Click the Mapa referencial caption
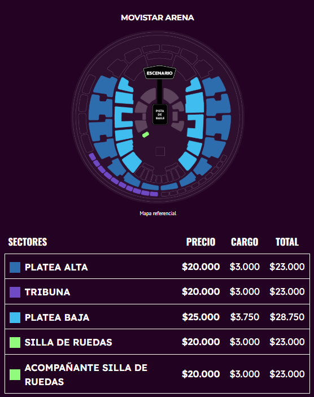 [158, 213]
